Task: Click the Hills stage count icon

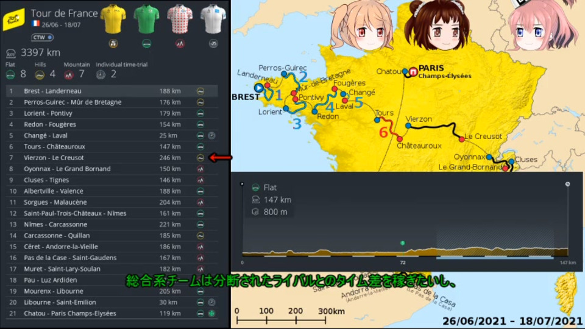Action: (x=40, y=74)
